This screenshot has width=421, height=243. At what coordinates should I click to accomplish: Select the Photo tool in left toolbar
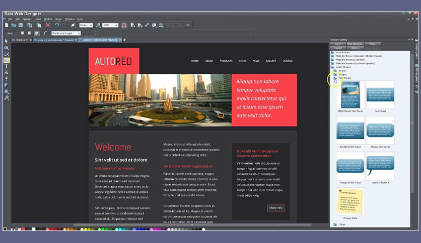point(6,48)
